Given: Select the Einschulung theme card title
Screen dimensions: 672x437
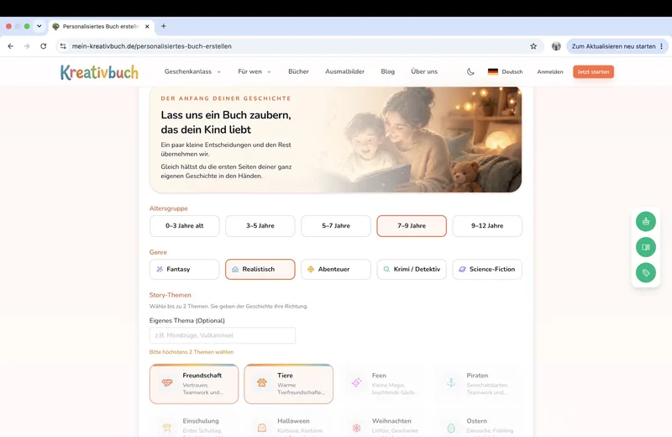Looking at the screenshot, I should pyautogui.click(x=201, y=421).
